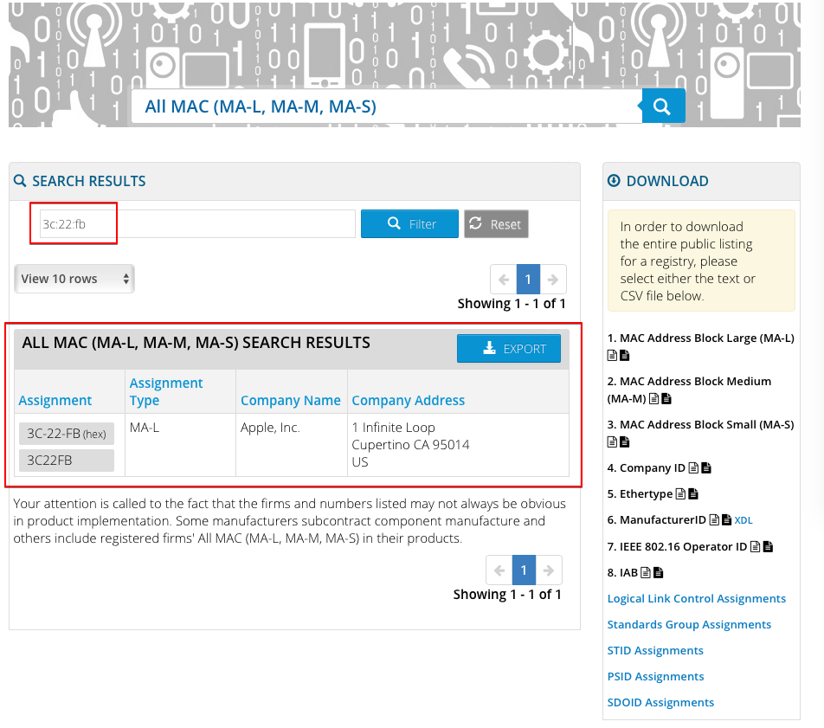Open the View 10 rows dropdown
Image resolution: width=824 pixels, height=728 pixels.
tap(74, 279)
